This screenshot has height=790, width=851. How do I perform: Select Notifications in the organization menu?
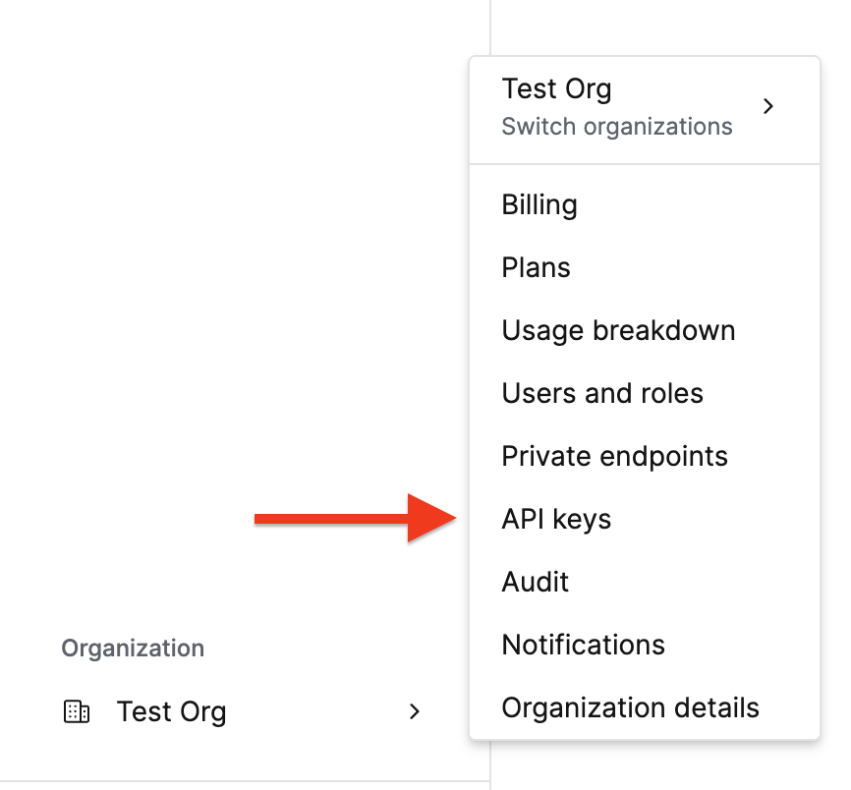coord(583,646)
